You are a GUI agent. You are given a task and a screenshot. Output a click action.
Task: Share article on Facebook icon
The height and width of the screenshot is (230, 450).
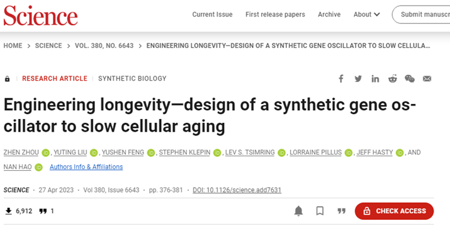point(341,79)
